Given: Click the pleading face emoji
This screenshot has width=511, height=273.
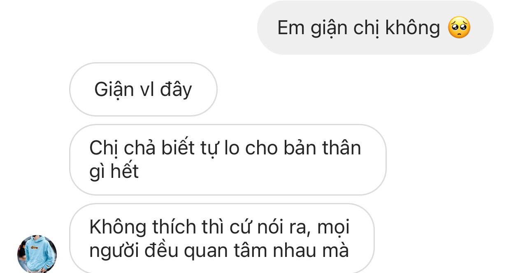Looking at the screenshot, I should click(x=459, y=28).
